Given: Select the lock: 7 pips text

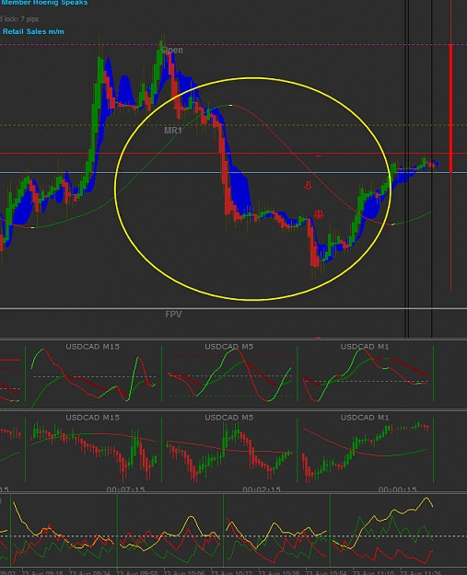Looking at the screenshot, I should [x=20, y=18].
